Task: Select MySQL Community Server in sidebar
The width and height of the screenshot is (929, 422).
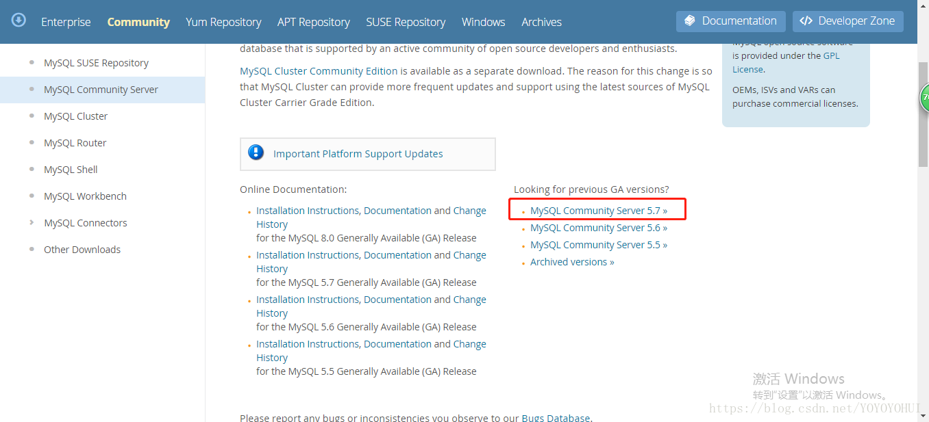Action: pos(101,90)
